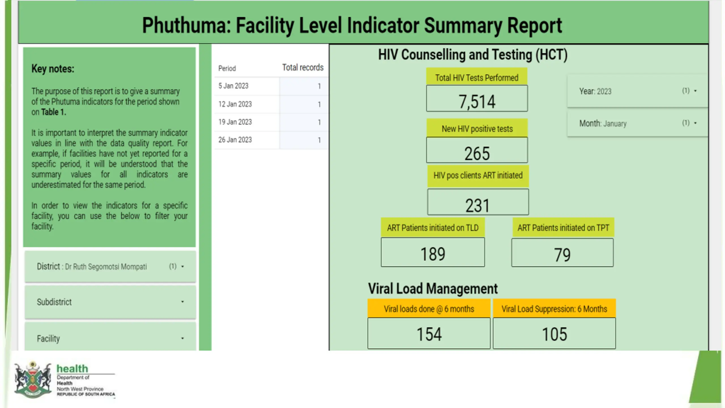Select the 19 Jan 2023 period row
The height and width of the screenshot is (408, 725).
271,122
